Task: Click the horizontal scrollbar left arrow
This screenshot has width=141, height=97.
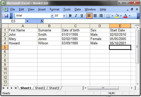Action: 85,88
